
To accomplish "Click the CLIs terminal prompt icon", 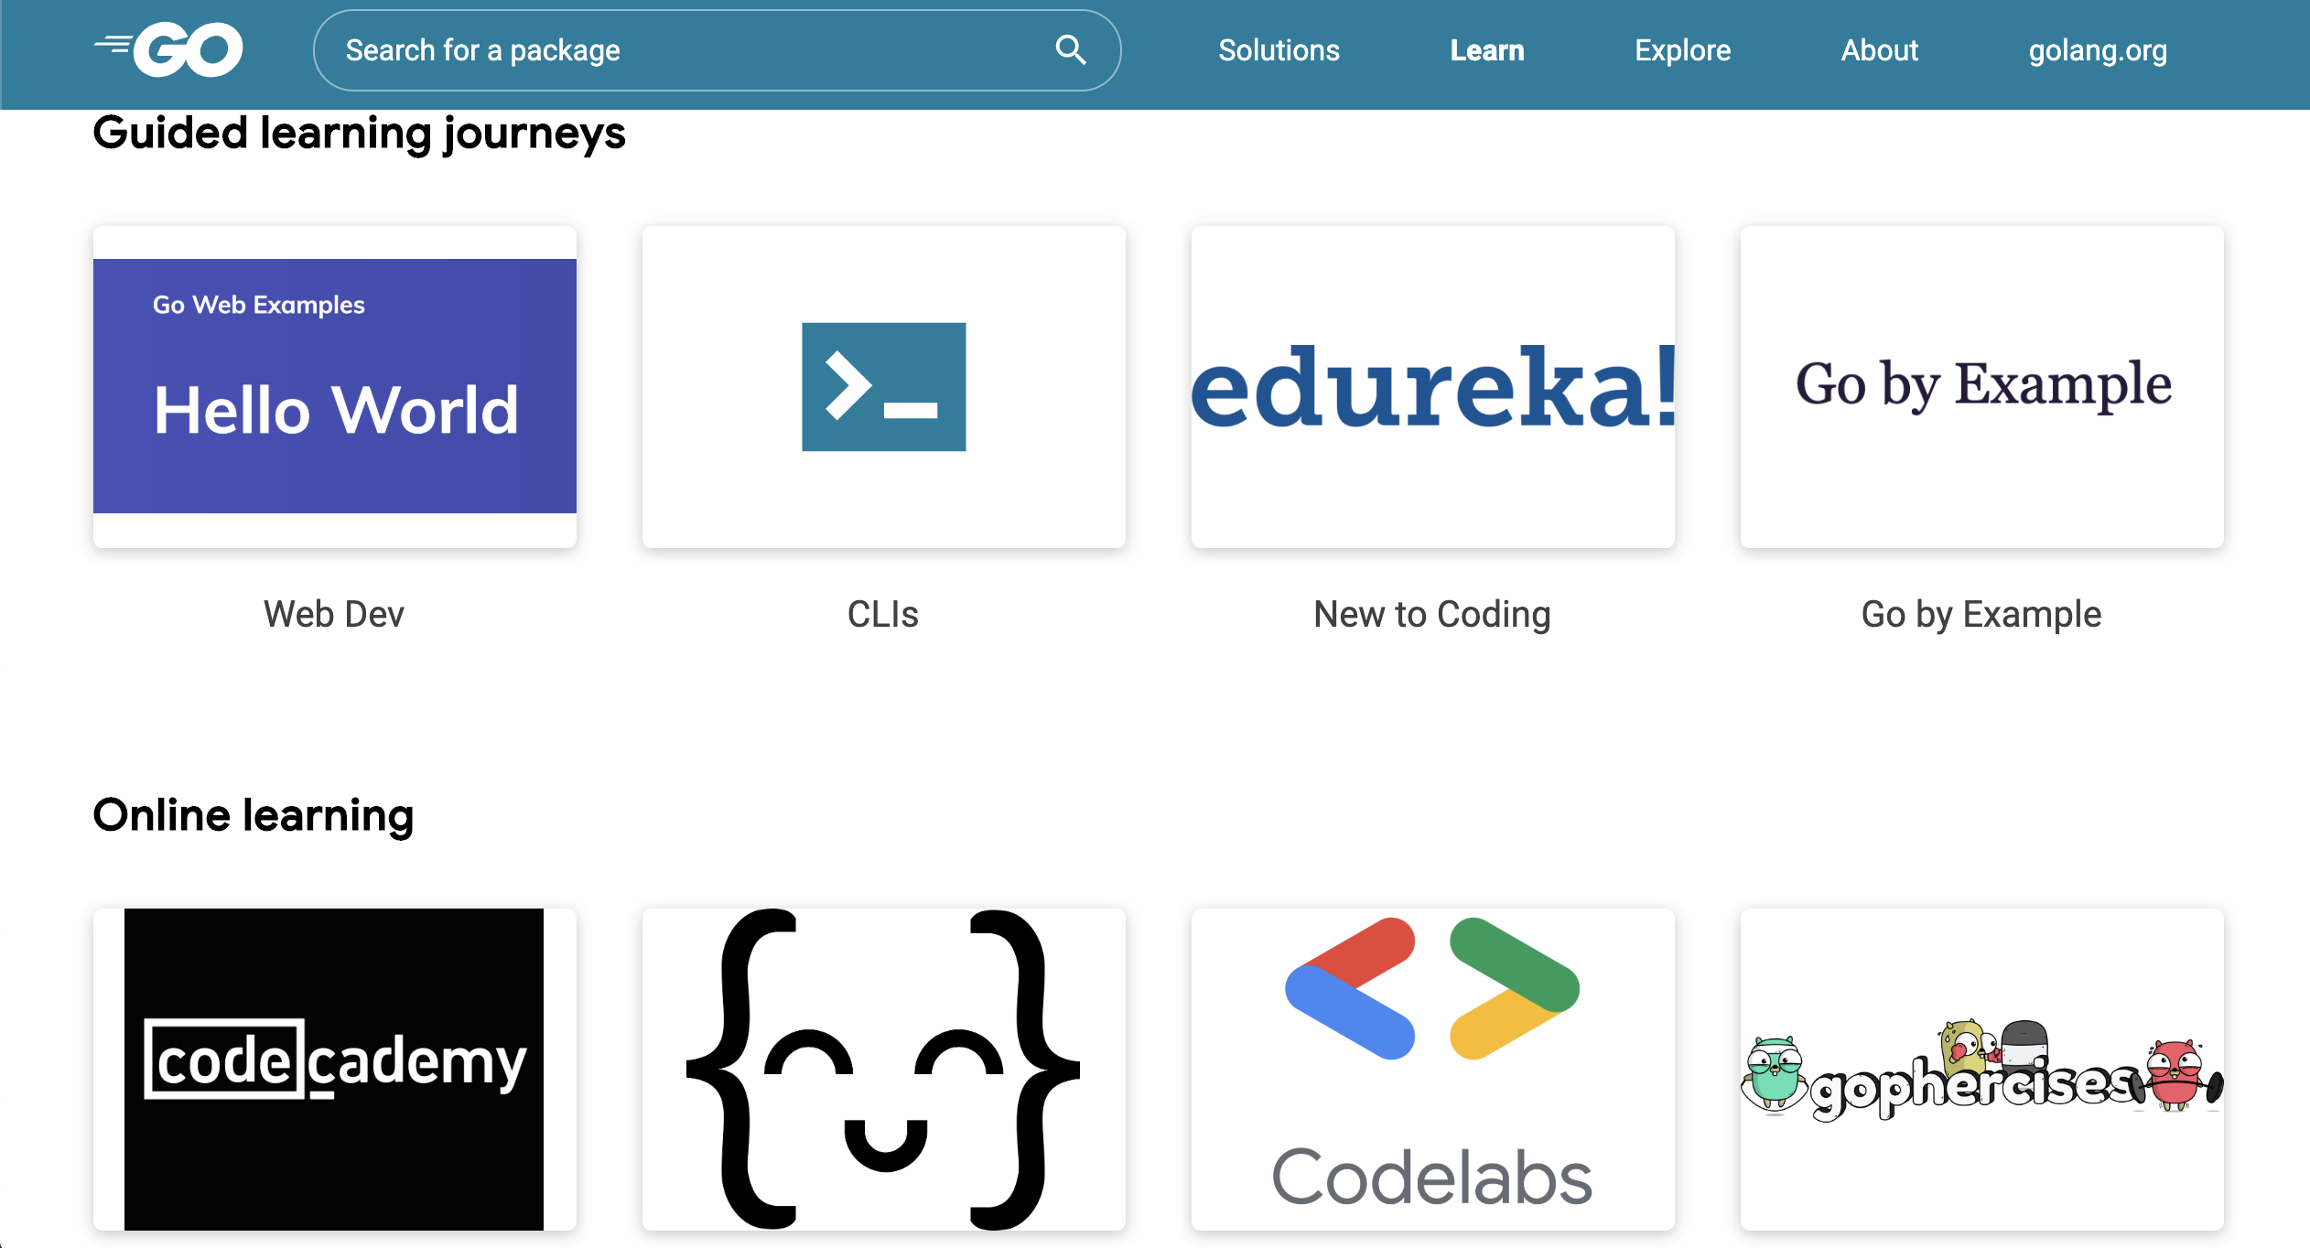I will point(883,386).
